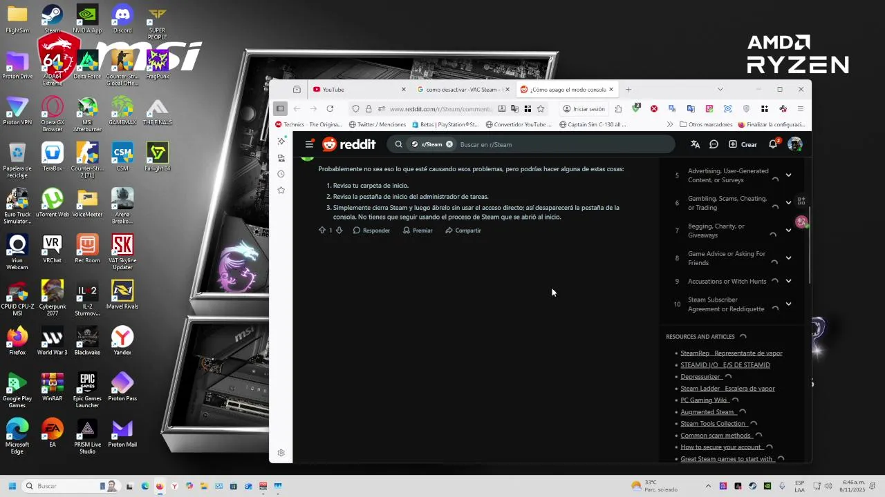Share the comment with Compartir
Image resolution: width=885 pixels, height=497 pixels.
tap(463, 231)
